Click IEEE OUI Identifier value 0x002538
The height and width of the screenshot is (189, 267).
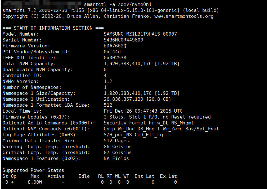[x=115, y=58]
